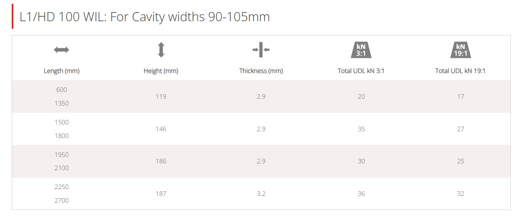Click the vertical double-arrow Height icon

tap(161, 50)
